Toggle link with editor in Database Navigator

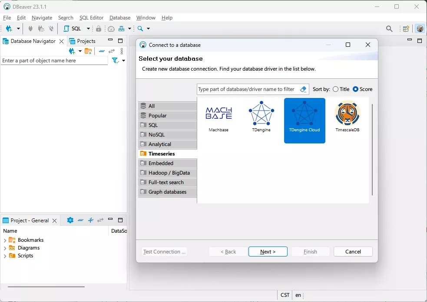112,51
